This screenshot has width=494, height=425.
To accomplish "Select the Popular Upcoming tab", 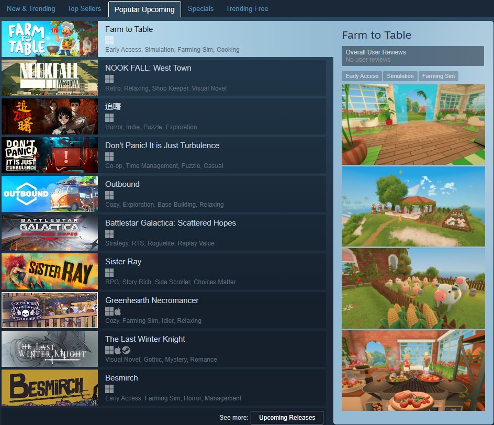I will pyautogui.click(x=144, y=9).
